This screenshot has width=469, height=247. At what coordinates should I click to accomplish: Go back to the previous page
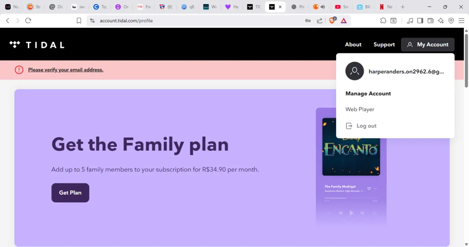pyautogui.click(x=8, y=21)
